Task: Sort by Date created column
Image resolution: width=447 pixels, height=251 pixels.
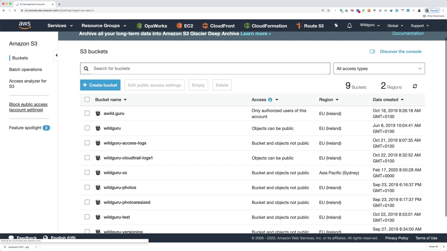Action: (388, 100)
